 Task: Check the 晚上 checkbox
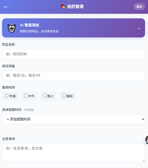click(45, 96)
